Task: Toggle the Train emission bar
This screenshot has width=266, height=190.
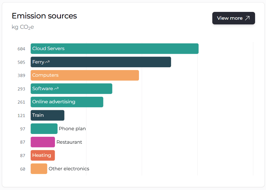Action: (47, 115)
